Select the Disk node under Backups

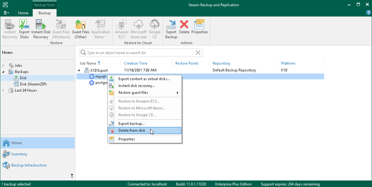23,78
